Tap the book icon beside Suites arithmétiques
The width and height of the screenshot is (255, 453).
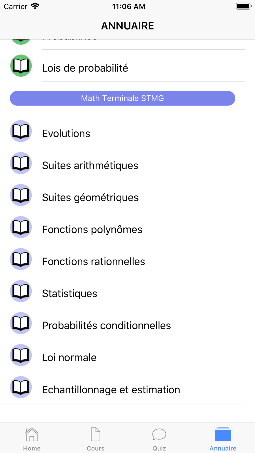click(21, 163)
